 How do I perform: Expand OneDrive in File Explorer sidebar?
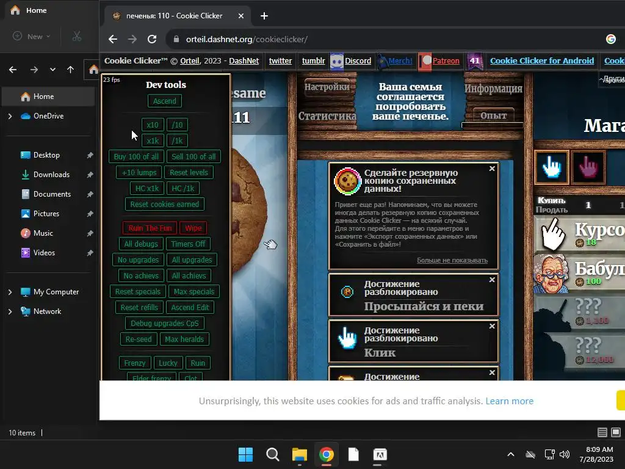(x=10, y=116)
